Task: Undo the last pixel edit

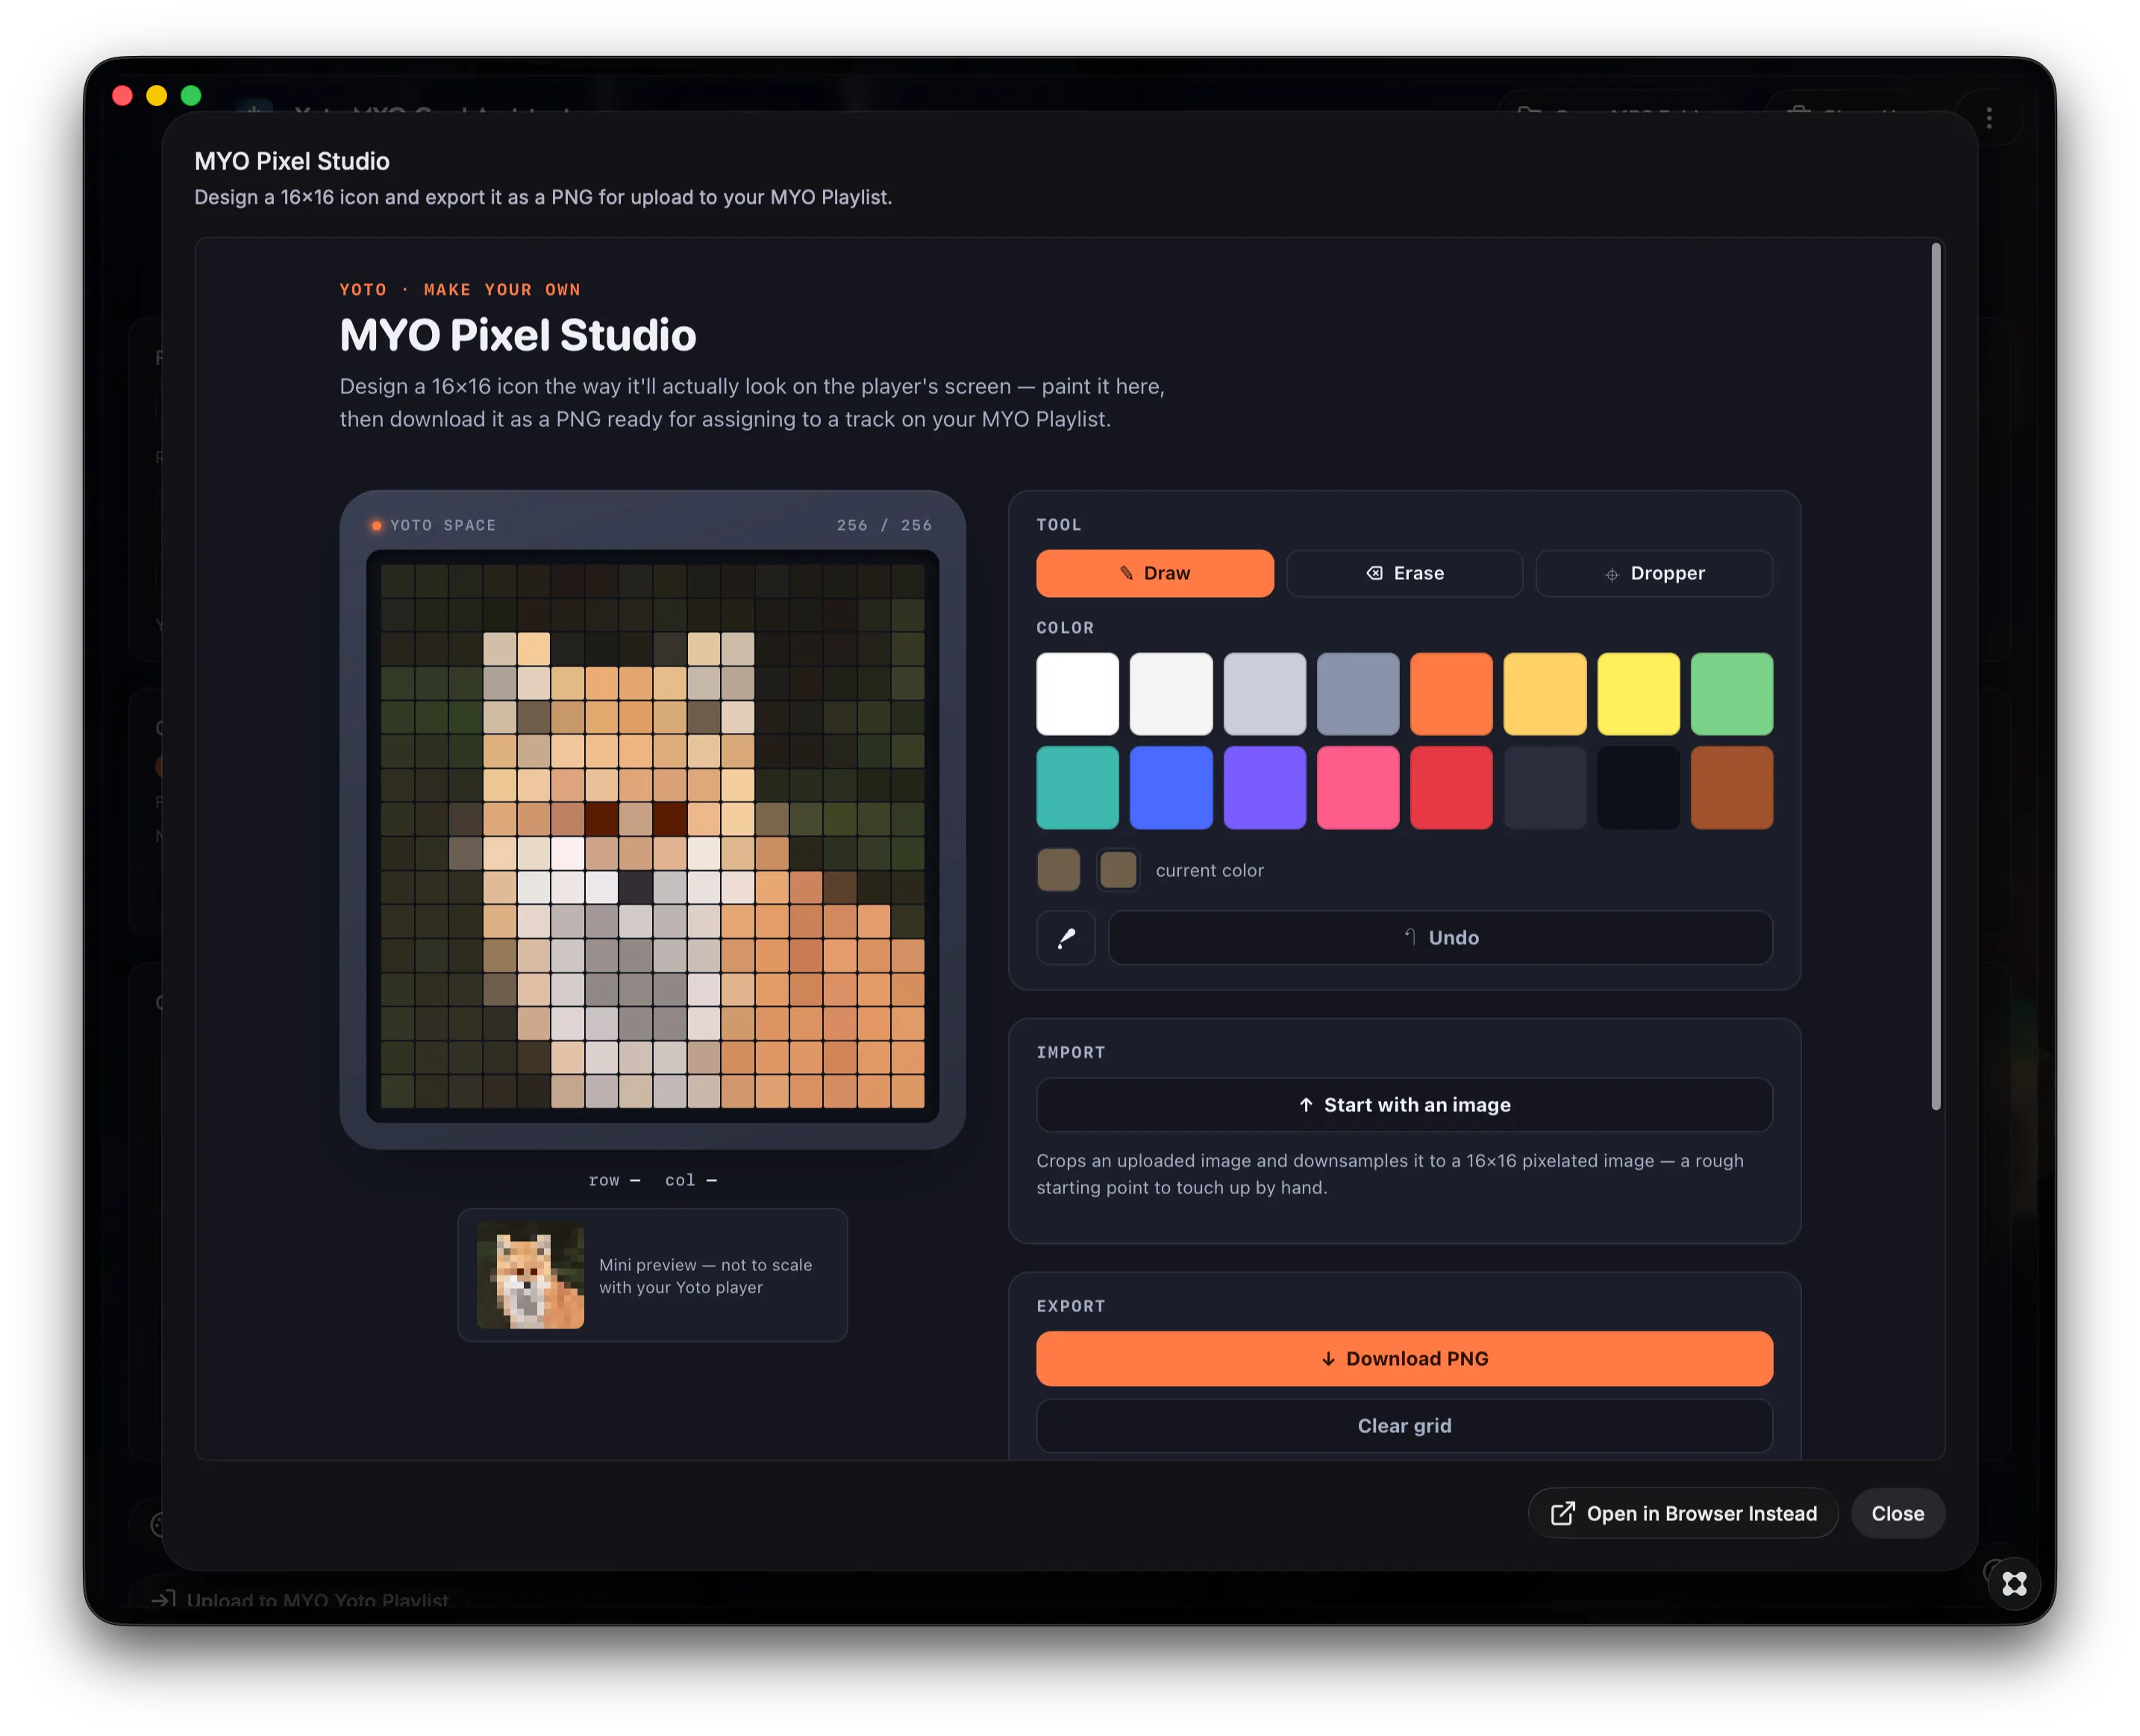Action: point(1440,937)
